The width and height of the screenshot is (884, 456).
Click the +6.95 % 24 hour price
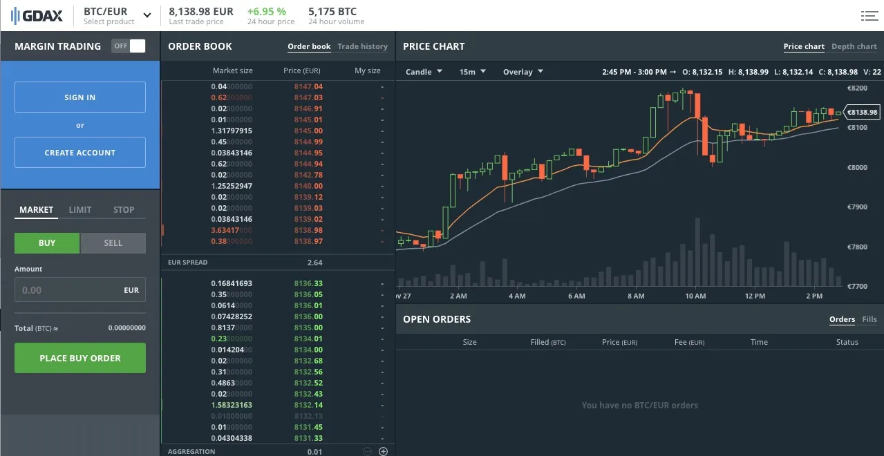pos(267,12)
